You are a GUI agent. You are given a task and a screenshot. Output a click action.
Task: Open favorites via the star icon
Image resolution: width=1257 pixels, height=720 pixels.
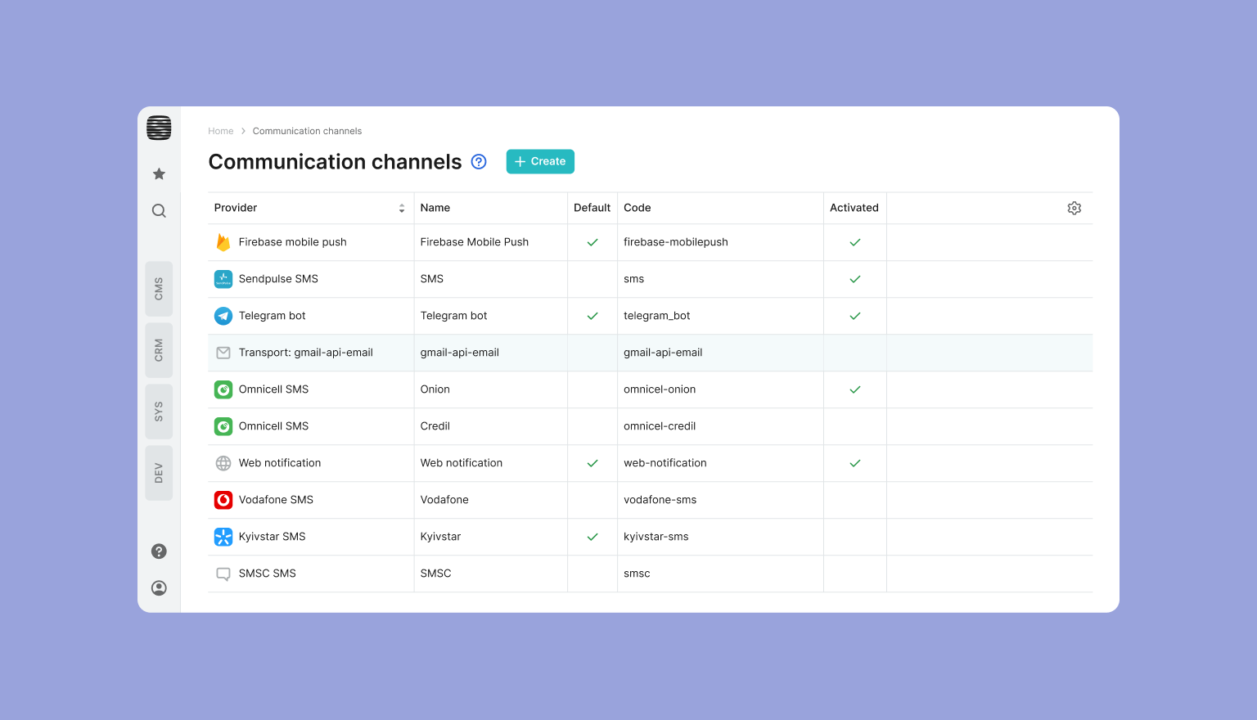pos(159,173)
